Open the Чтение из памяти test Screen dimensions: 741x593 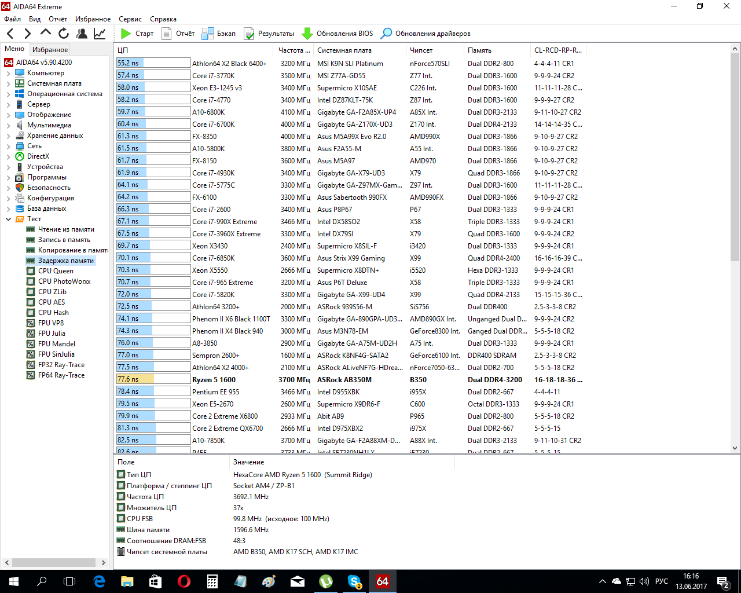(66, 229)
